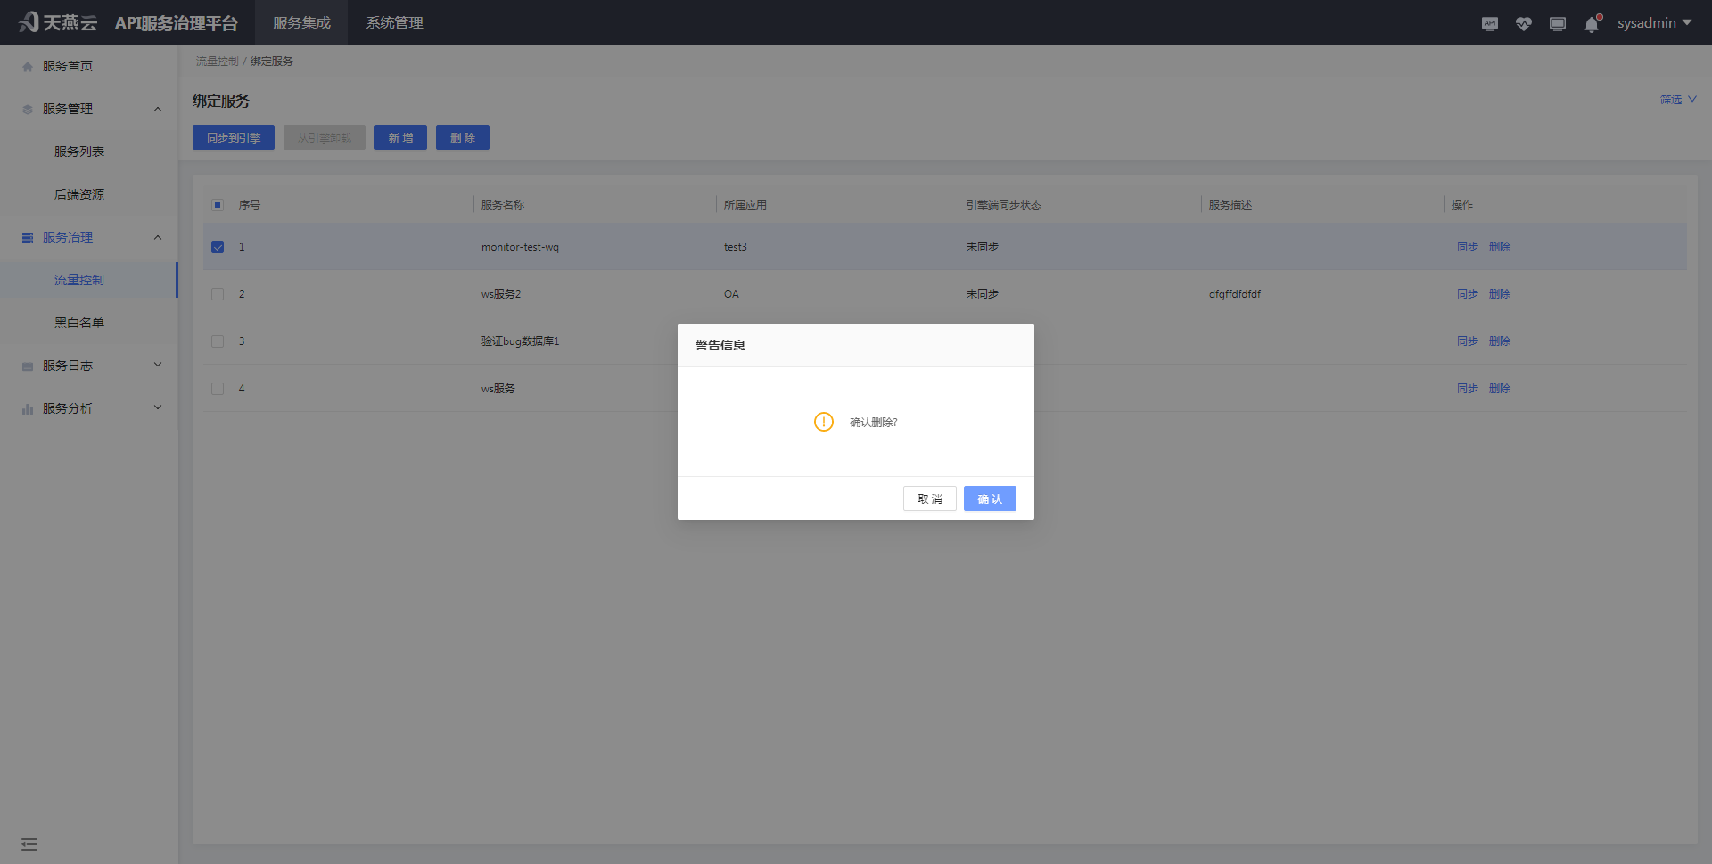Screen dimensions: 1712x864
Task: Click the API monitor icon in header
Action: [x=1489, y=24]
